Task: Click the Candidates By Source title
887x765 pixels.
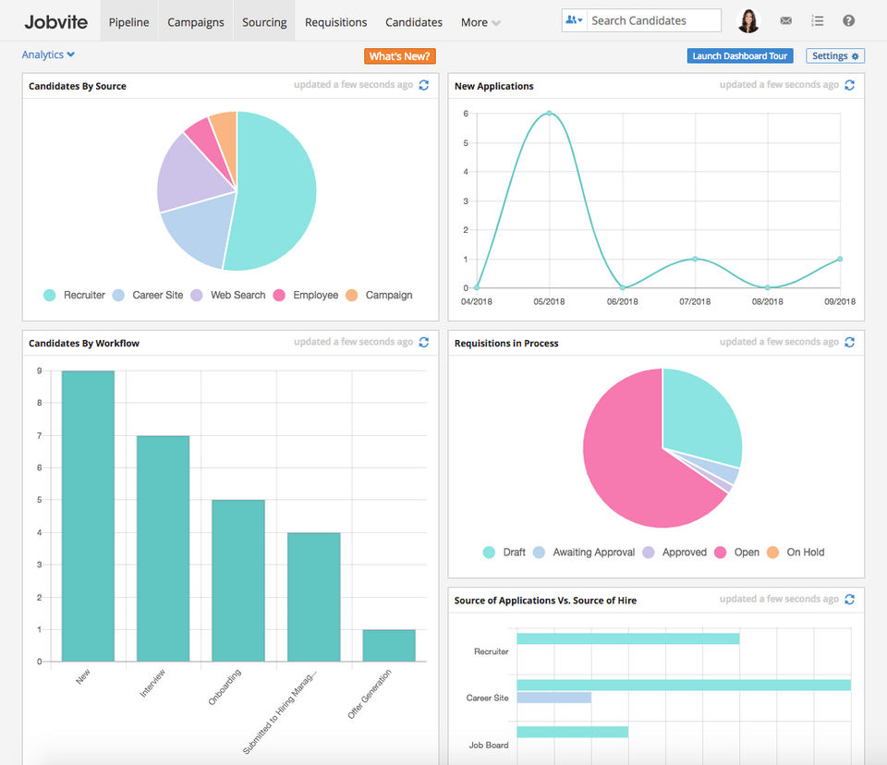Action: click(78, 86)
